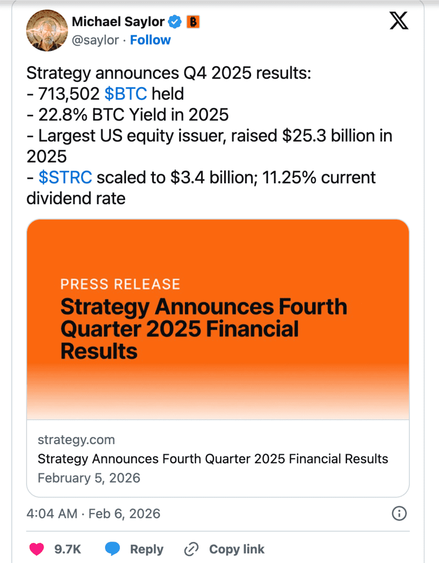Screen dimensions: 439x563
Task: Open the strategy.com domain link
Action: tap(76, 439)
